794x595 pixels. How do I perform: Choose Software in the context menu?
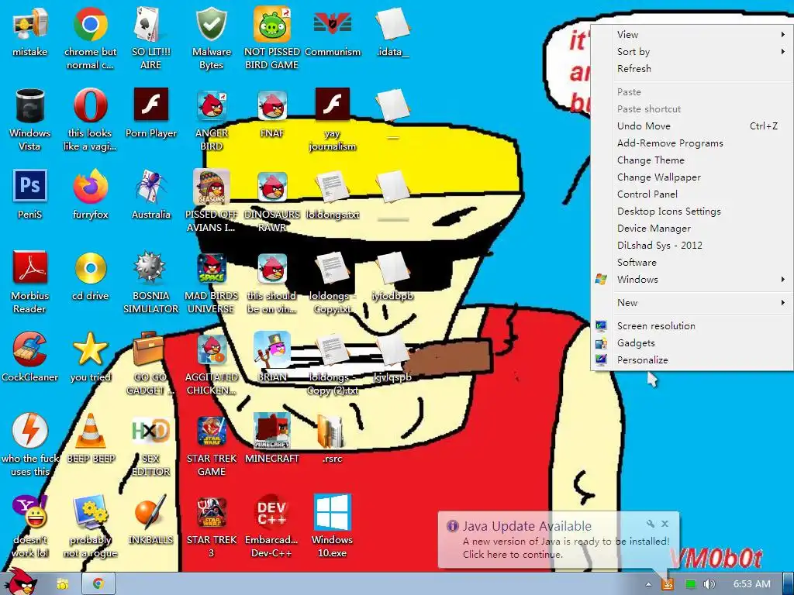coord(692,263)
